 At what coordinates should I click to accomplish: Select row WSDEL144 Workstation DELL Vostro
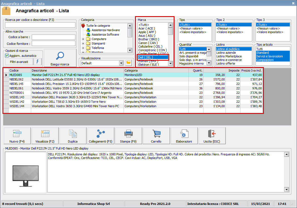(133, 106)
